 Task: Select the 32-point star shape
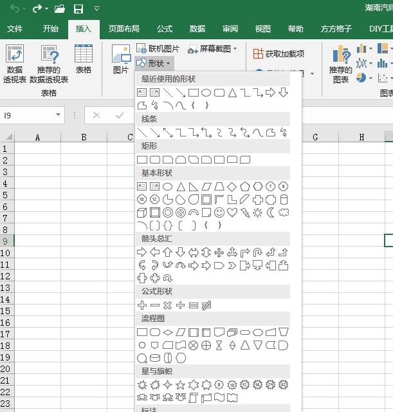pyautogui.click(x=284, y=385)
